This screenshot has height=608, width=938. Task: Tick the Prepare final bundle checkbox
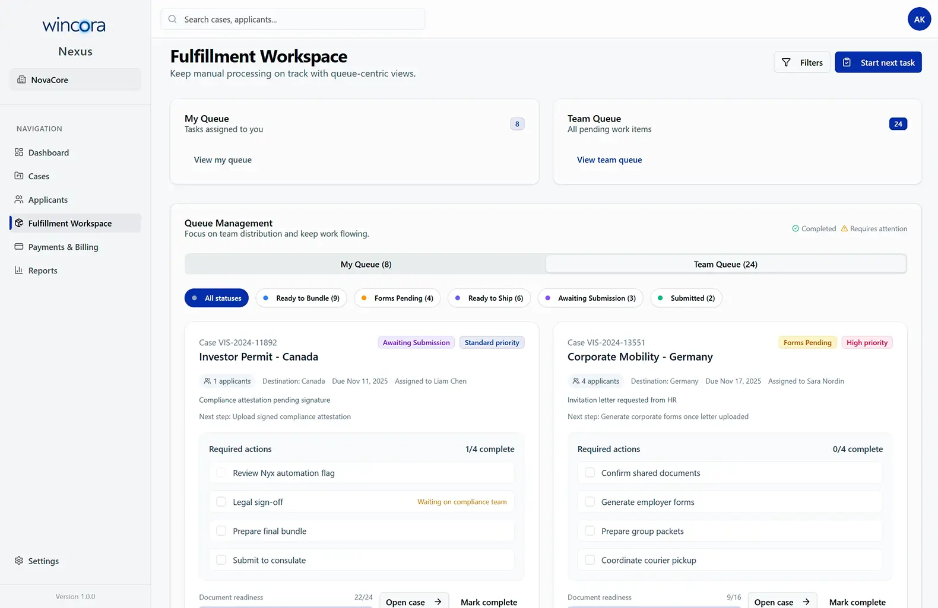(x=221, y=531)
